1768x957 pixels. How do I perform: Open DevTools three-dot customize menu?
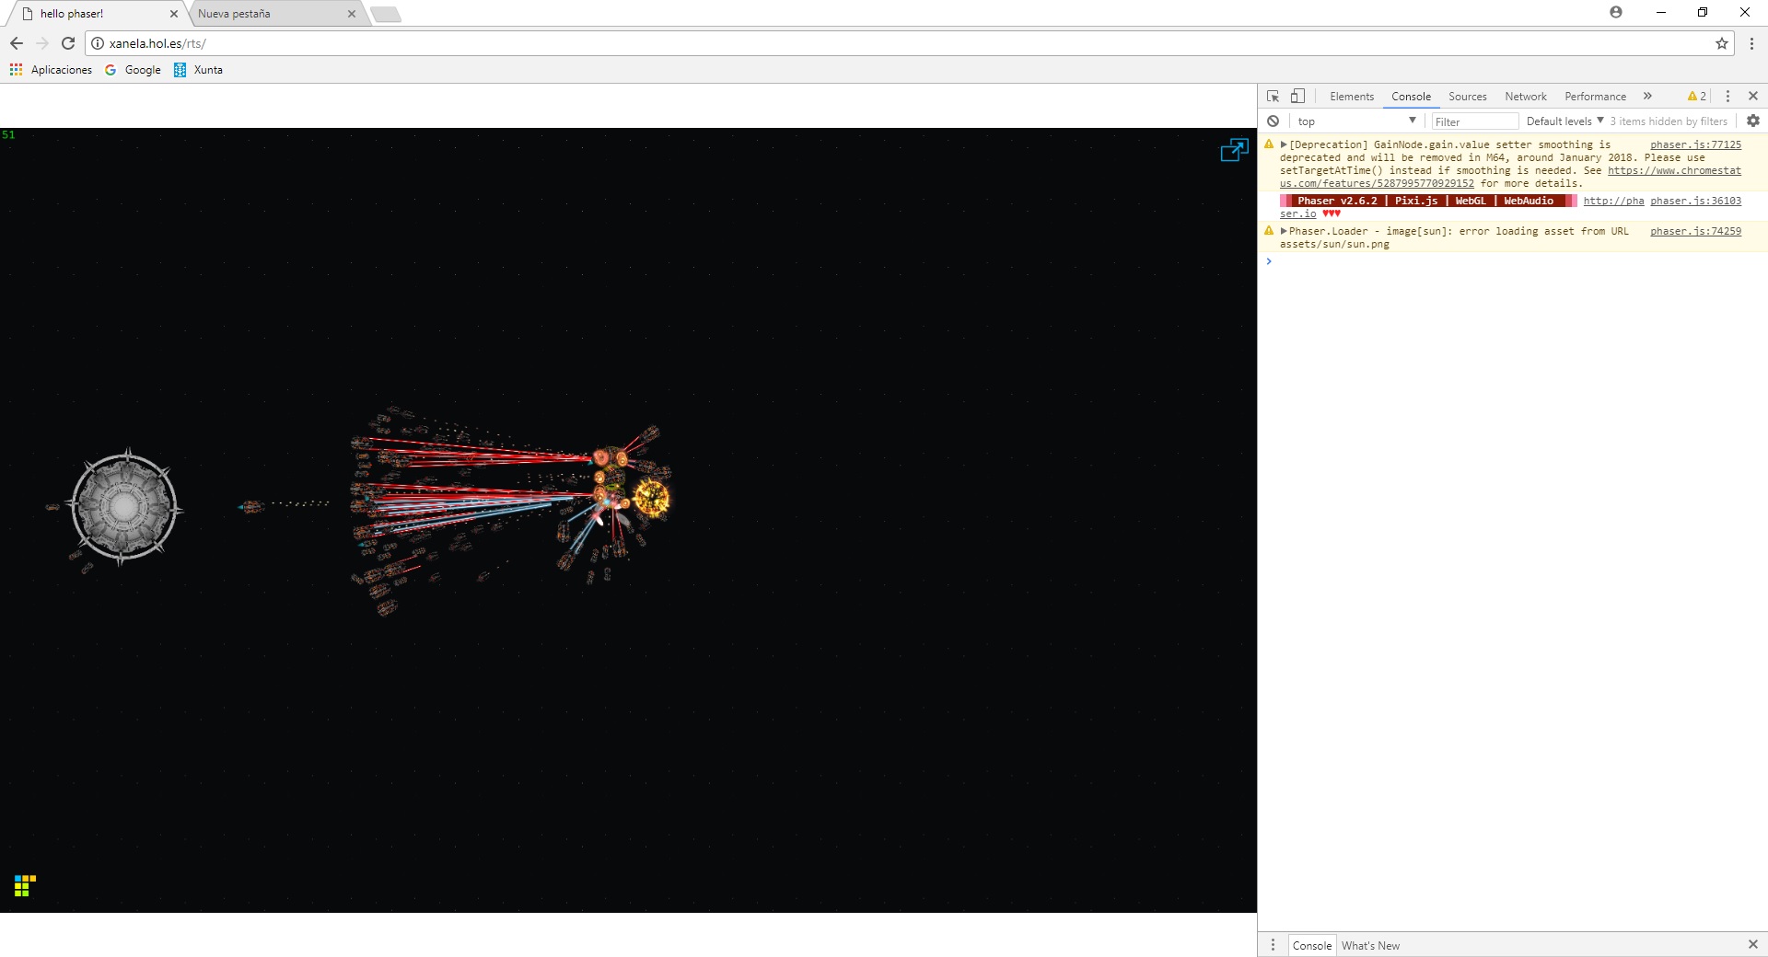click(1727, 97)
